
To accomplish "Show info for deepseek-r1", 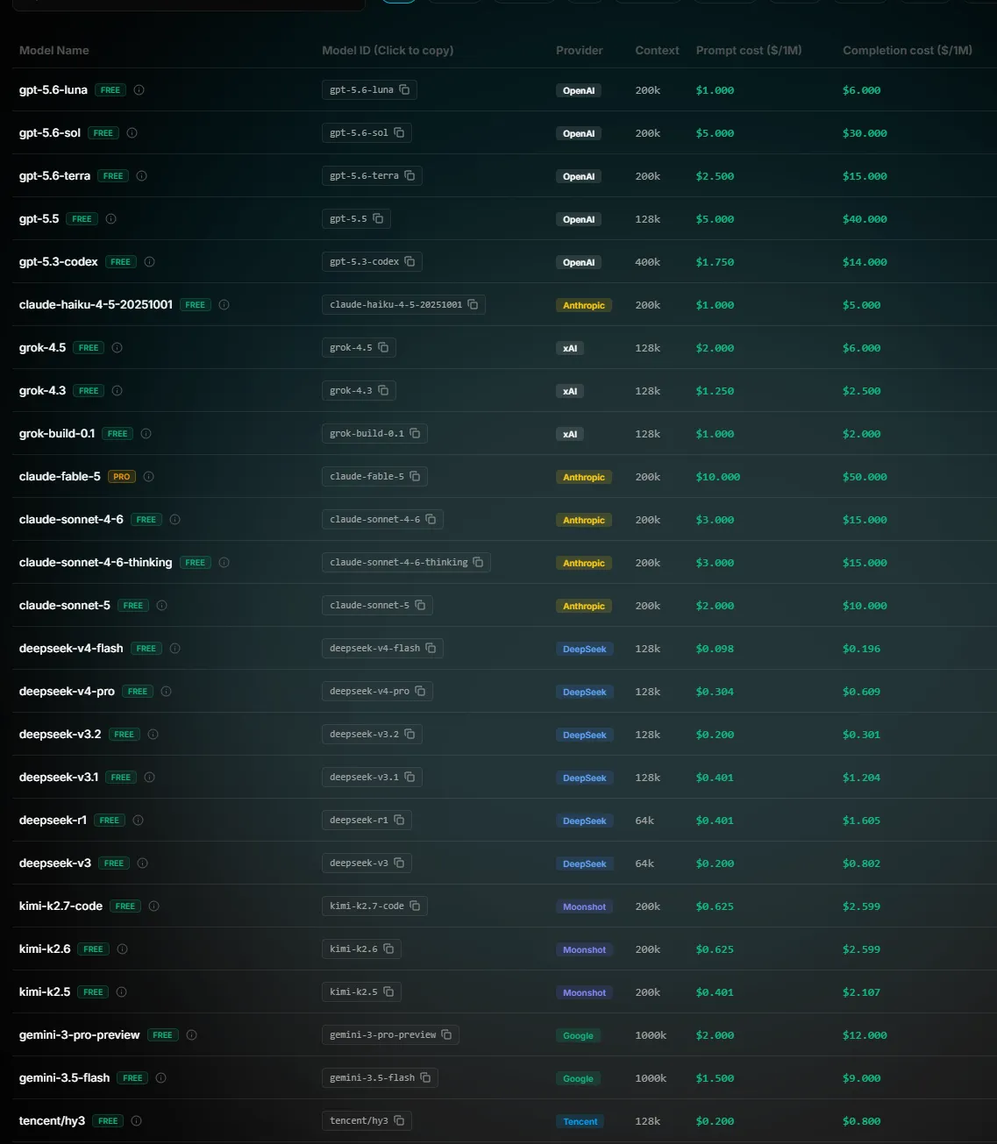I will [x=138, y=821].
